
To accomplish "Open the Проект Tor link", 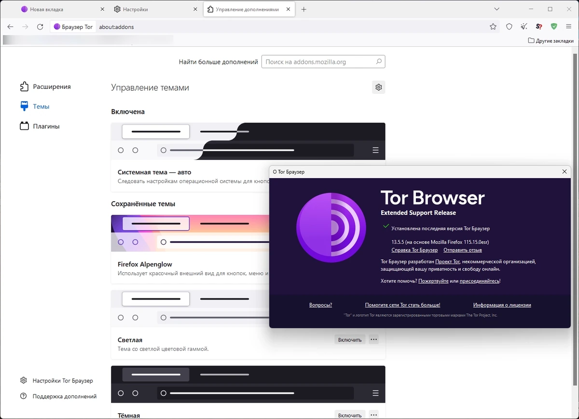I will tap(447, 262).
